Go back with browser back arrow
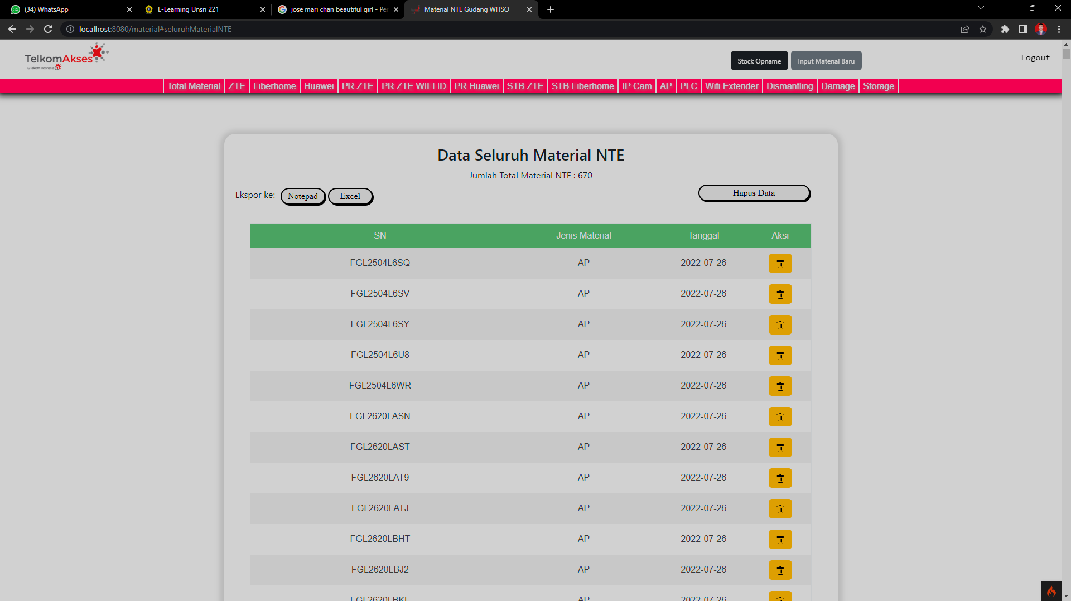 point(12,29)
